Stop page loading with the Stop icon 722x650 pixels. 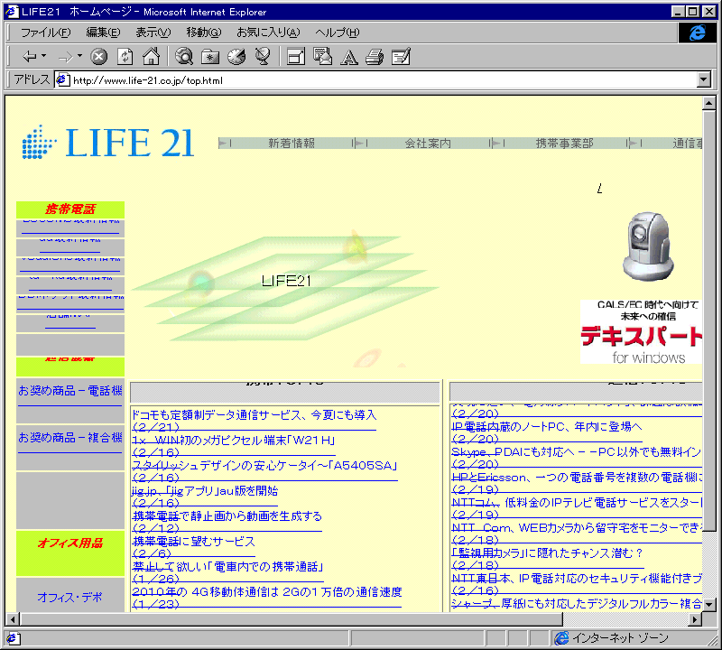click(x=98, y=57)
